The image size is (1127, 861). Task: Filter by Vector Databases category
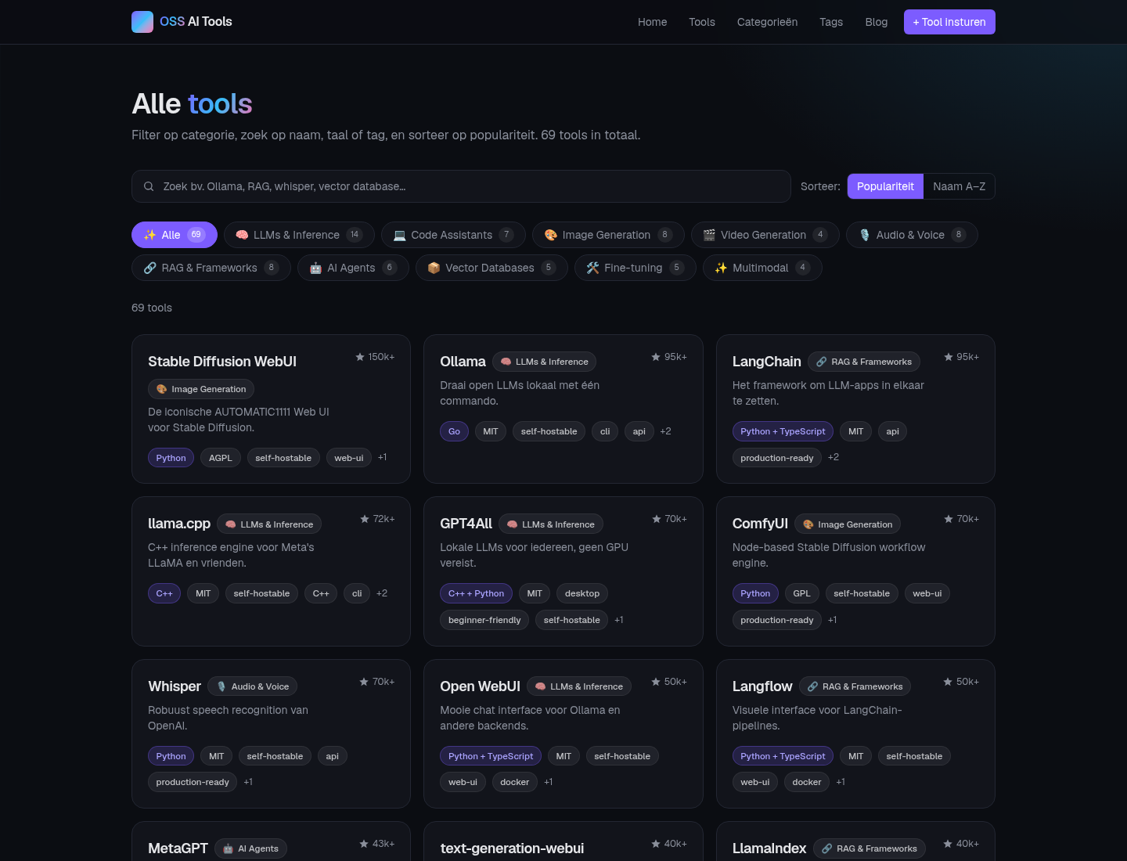pos(491,268)
